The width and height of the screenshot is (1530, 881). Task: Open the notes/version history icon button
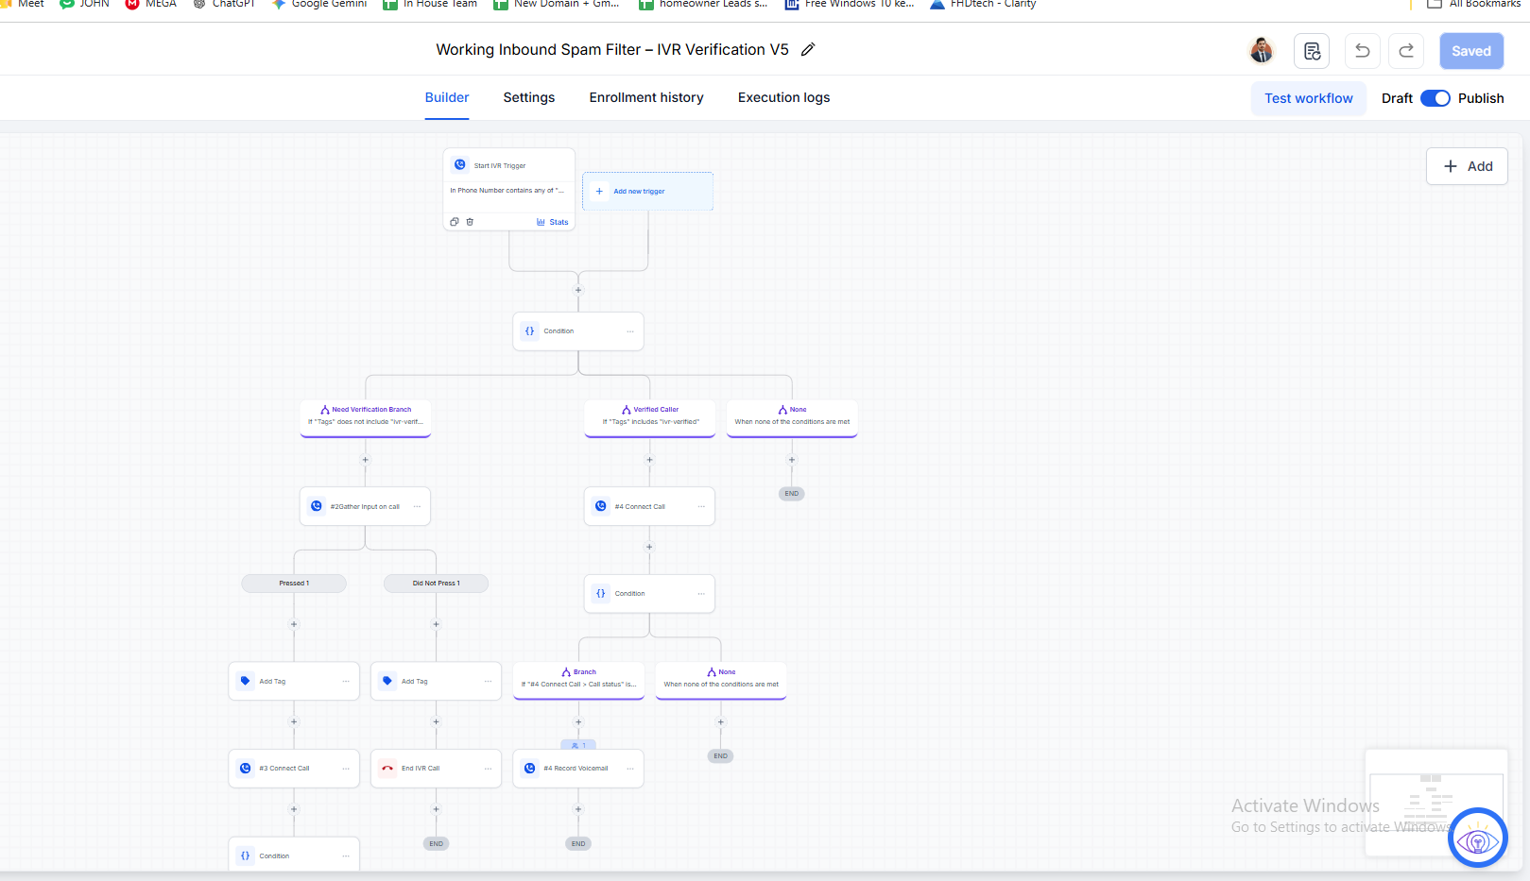(1312, 51)
